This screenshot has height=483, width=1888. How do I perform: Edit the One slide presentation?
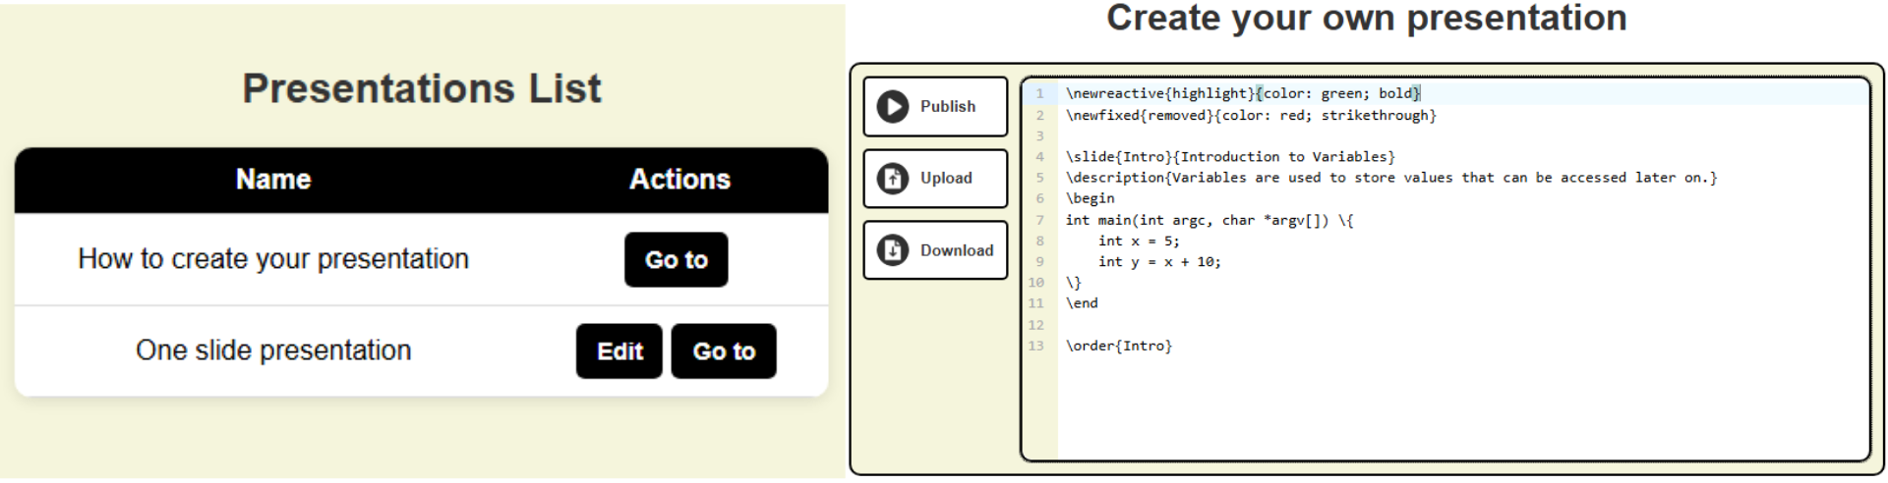click(x=619, y=351)
